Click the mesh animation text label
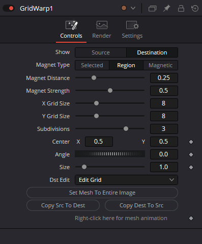This screenshot has width=202, height=244. pos(121,218)
